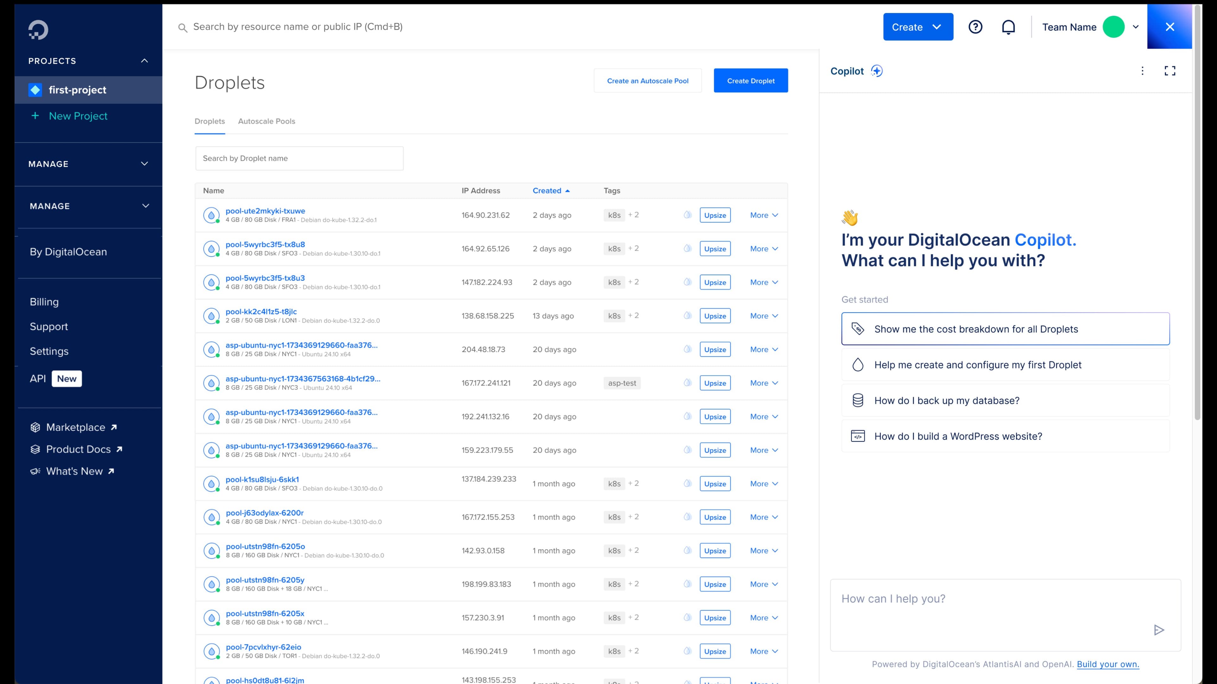1217x684 pixels.
Task: Choose Show me the cost breakdown suggestion
Action: point(1005,329)
